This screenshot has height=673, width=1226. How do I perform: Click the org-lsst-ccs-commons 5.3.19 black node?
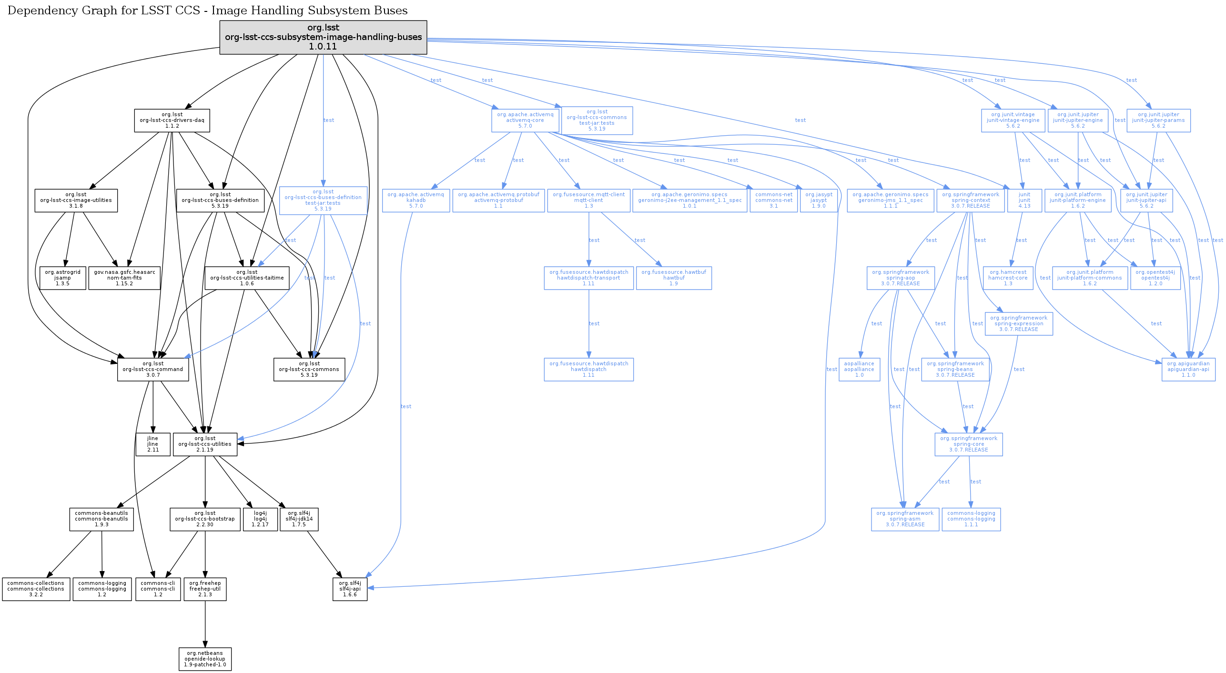[x=309, y=370]
